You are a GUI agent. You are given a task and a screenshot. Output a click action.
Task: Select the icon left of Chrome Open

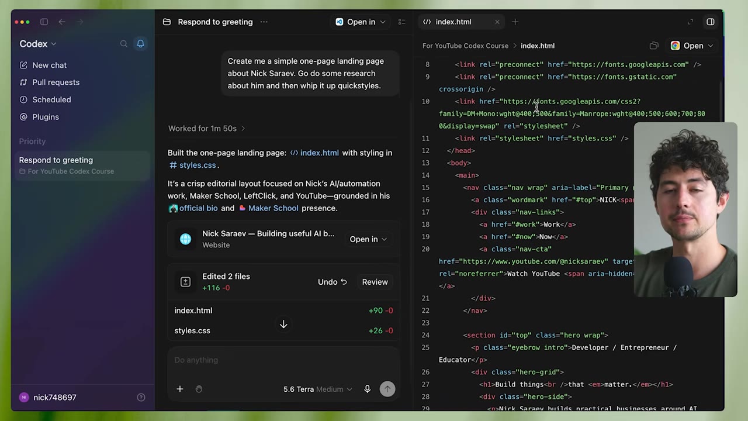tap(654, 46)
